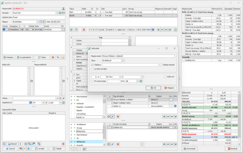
Task: Click the blue info icon by Kiajánlott ár
Action: click(31, 103)
